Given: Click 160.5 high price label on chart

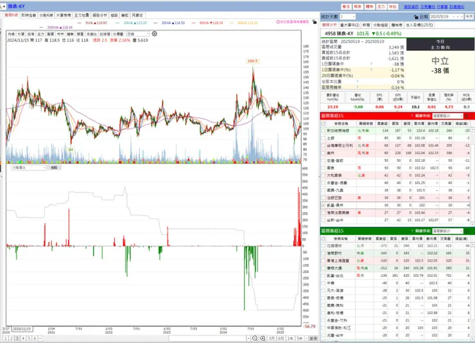Looking at the screenshot, I should pos(252,61).
